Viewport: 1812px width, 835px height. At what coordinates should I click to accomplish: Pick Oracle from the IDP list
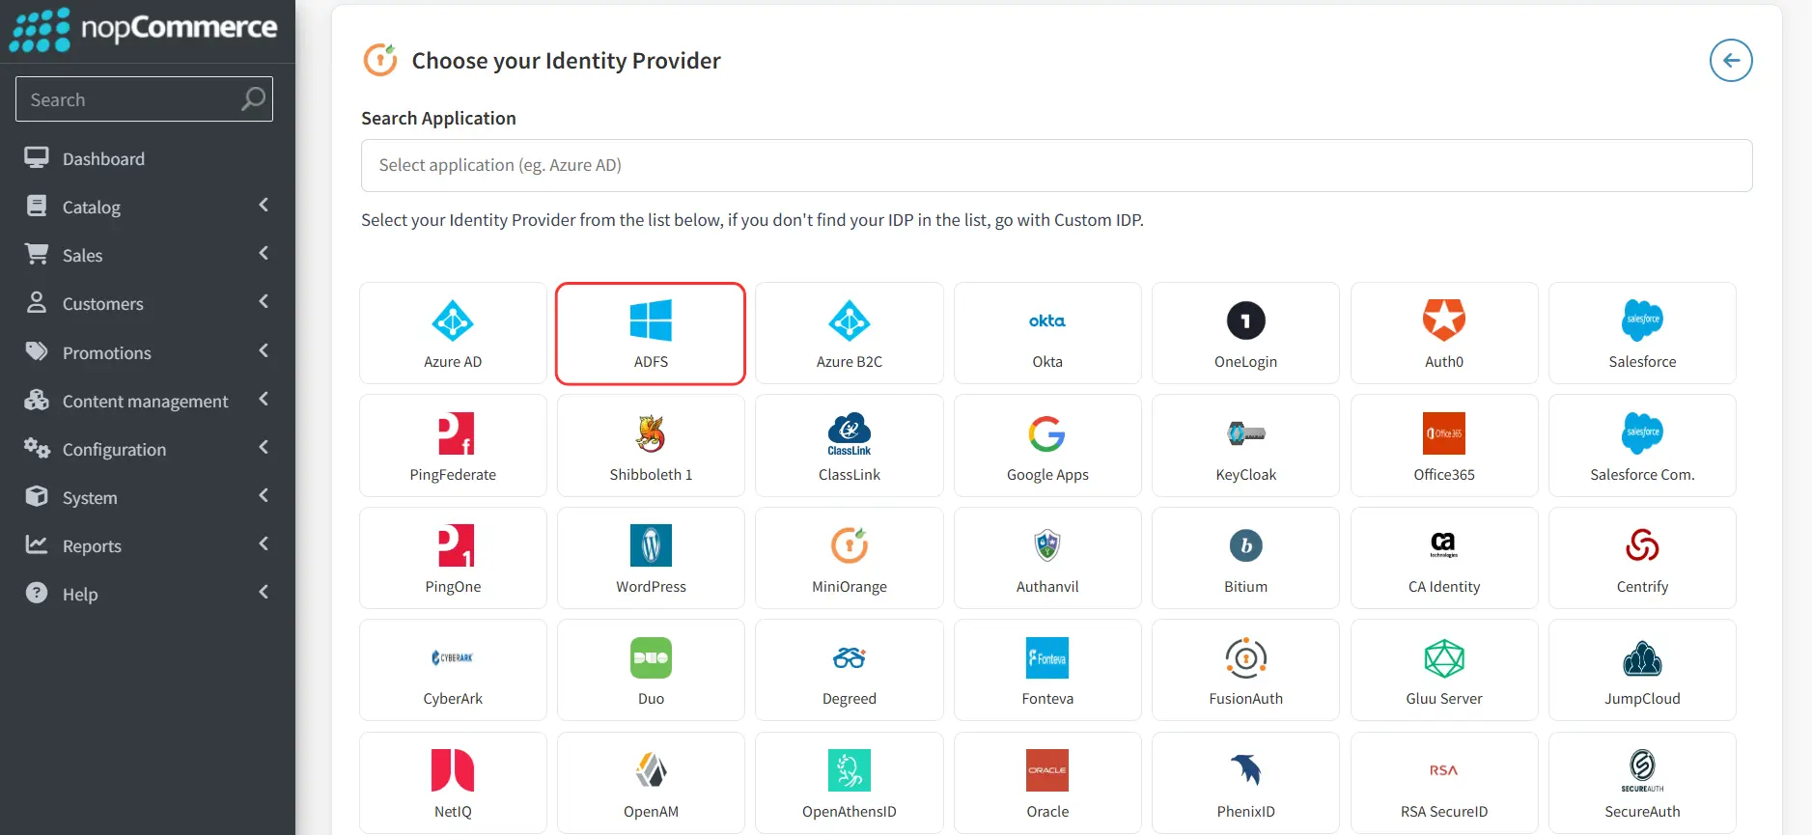pos(1047,782)
